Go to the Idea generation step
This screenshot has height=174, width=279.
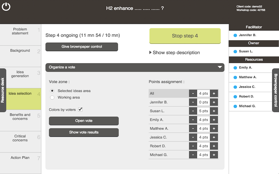(20, 74)
